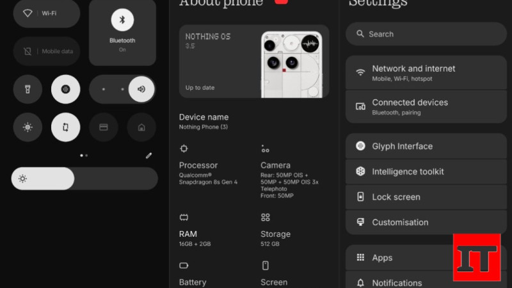Click the Customisation paint roller icon
The width and height of the screenshot is (512, 288).
(x=360, y=222)
